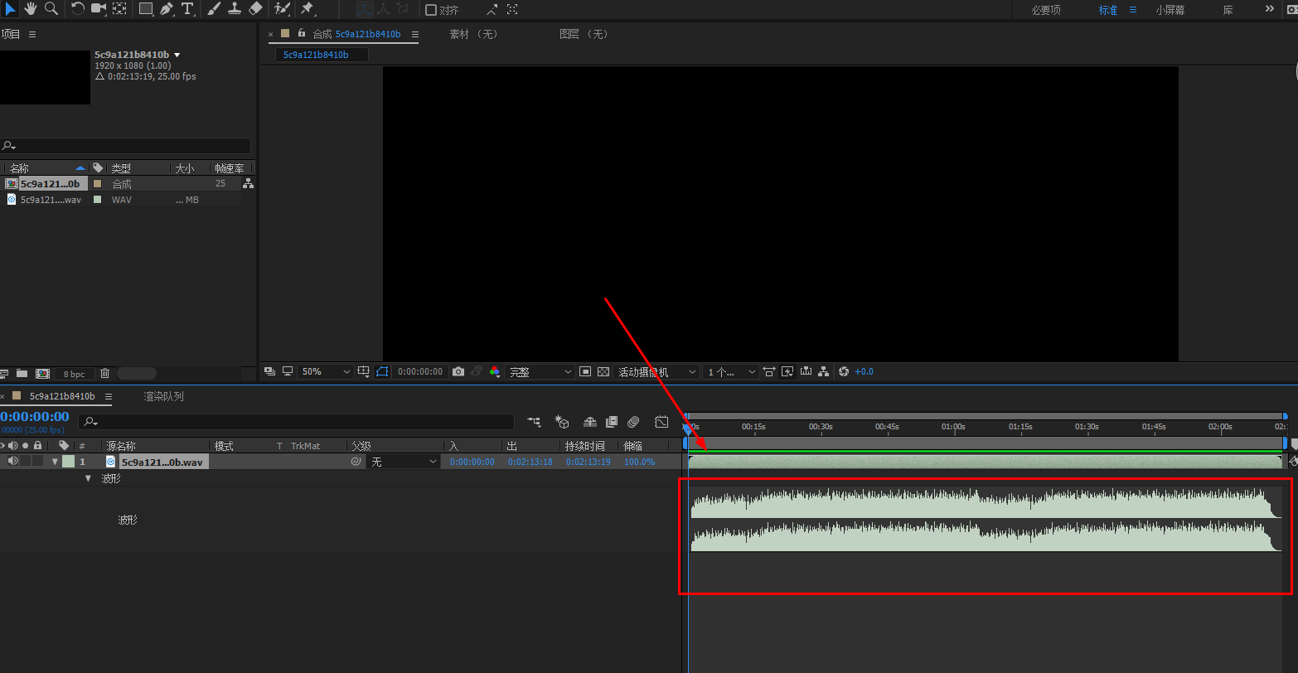
Task: Open the 1个... view layout dropdown
Action: click(x=730, y=372)
